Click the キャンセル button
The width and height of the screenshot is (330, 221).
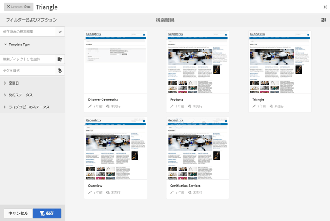(18, 214)
